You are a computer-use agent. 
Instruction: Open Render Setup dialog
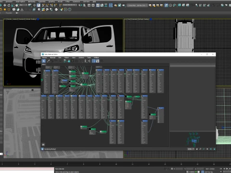pyautogui.click(x=115, y=5)
